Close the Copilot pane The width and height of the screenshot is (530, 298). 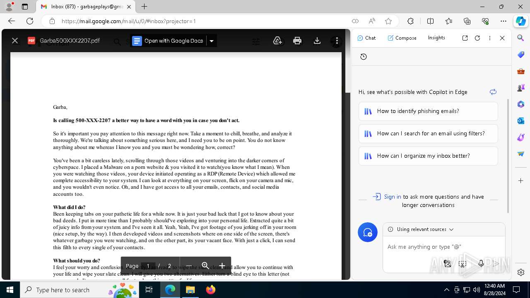pos(502,38)
